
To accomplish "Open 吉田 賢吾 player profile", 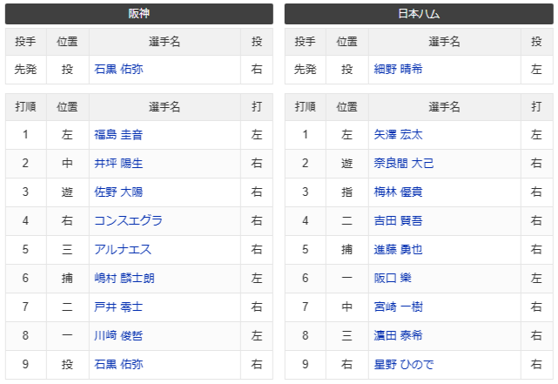I will click(x=398, y=221).
